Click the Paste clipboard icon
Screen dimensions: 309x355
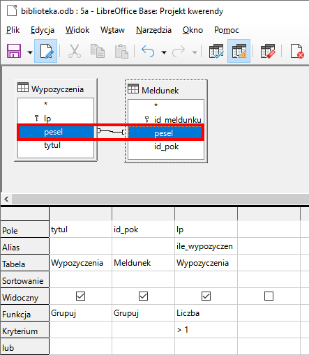[121, 51]
